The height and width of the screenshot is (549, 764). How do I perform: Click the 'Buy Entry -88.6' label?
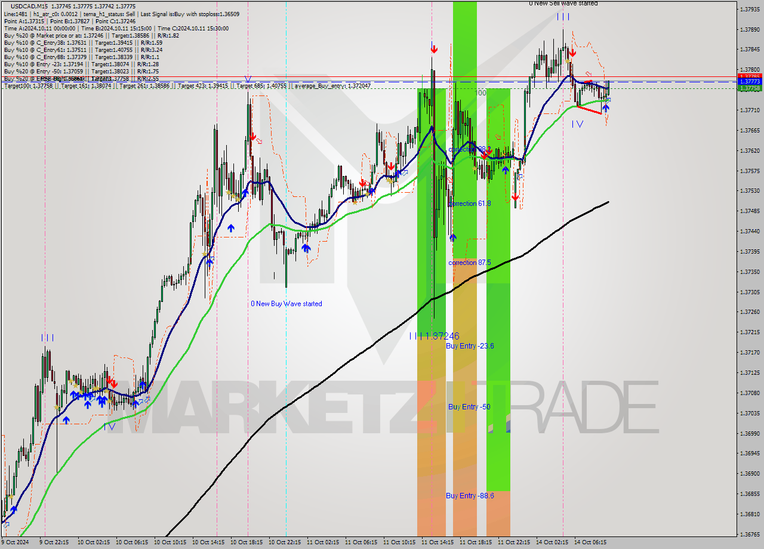[470, 496]
